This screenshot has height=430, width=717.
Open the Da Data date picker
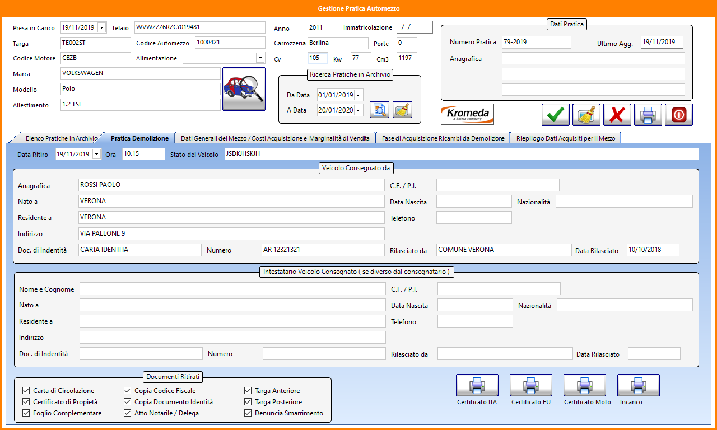point(358,95)
